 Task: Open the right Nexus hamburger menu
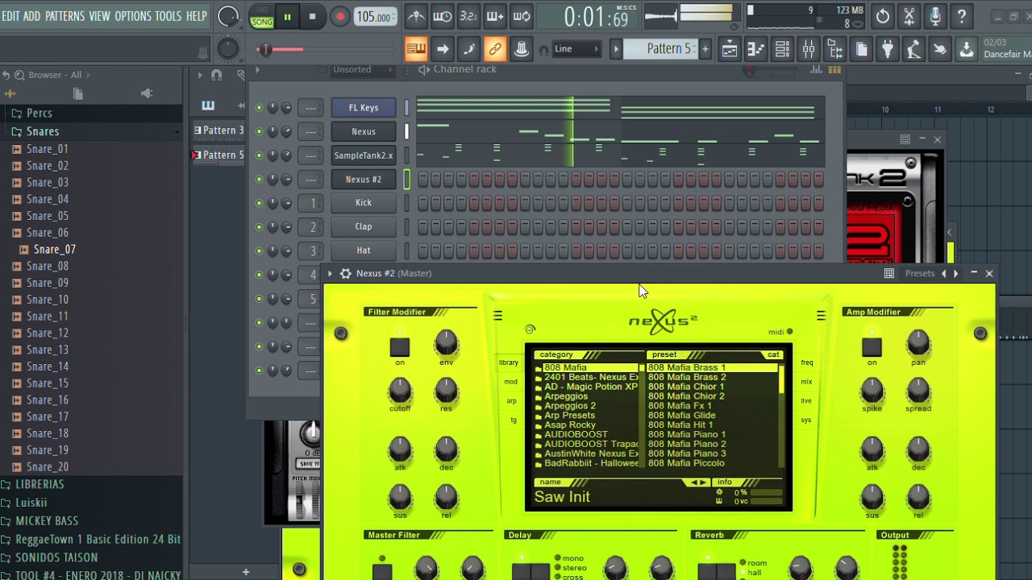(x=821, y=316)
